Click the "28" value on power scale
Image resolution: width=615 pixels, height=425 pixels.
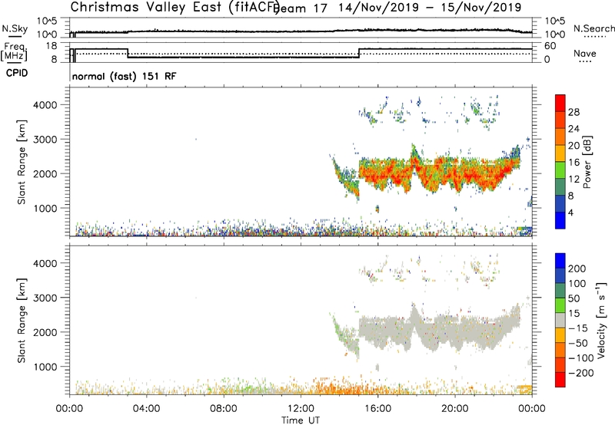[573, 112]
